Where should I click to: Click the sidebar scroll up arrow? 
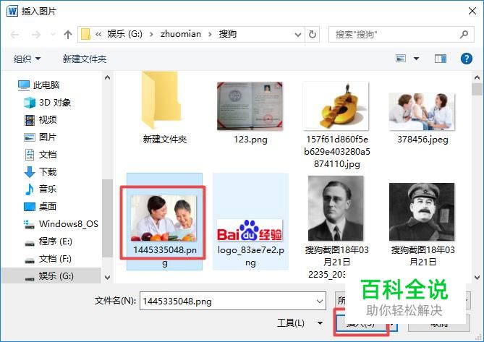point(107,77)
